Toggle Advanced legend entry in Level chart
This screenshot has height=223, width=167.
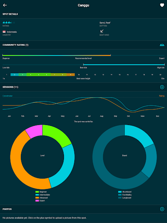coord(42,198)
